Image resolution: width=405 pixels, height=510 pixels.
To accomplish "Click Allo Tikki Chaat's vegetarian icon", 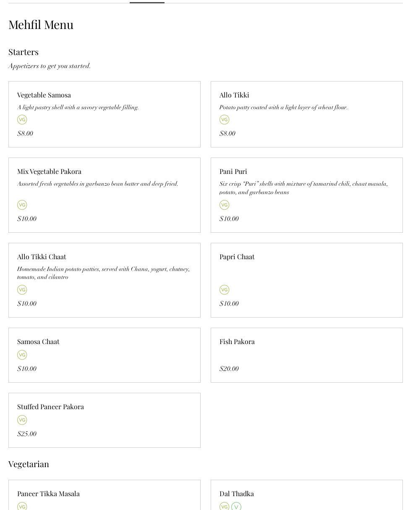I will pyautogui.click(x=22, y=290).
